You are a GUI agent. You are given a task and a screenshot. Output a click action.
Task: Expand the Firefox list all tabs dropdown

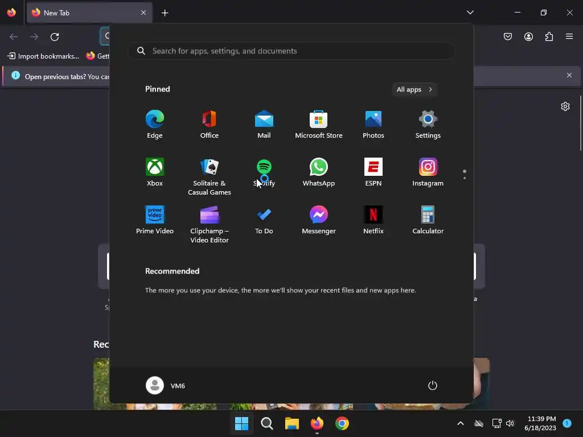click(x=470, y=13)
